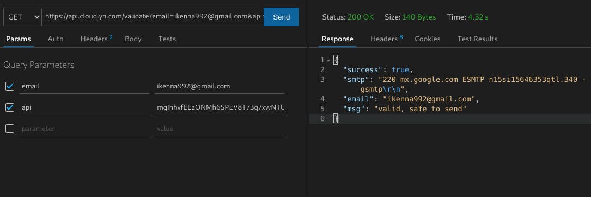Image resolution: width=591 pixels, height=197 pixels.
Task: Open the Cookies tab
Action: [428, 39]
